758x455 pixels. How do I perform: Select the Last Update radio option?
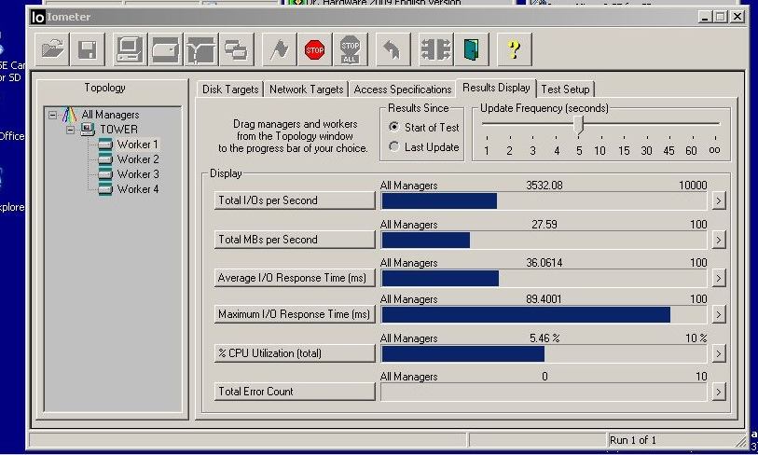click(x=394, y=146)
